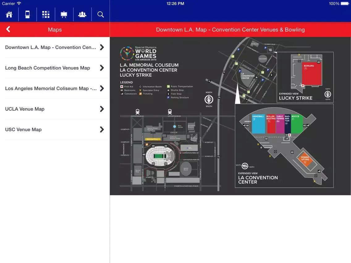The image size is (351, 263).
Task: Tap the Coliseum stadium on the map
Action: click(160, 156)
